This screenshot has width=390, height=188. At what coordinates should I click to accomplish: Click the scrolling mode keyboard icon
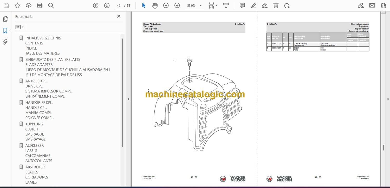pos(226,5)
